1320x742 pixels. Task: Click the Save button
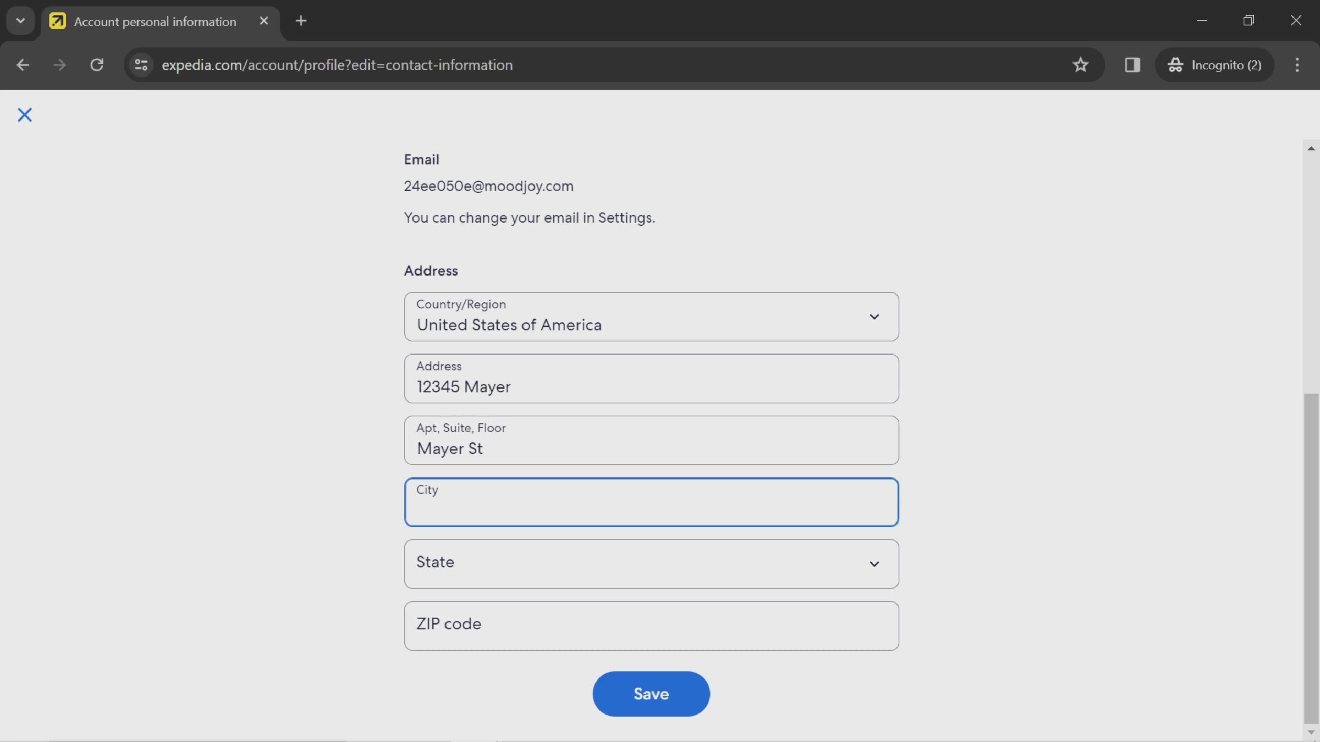pyautogui.click(x=651, y=693)
